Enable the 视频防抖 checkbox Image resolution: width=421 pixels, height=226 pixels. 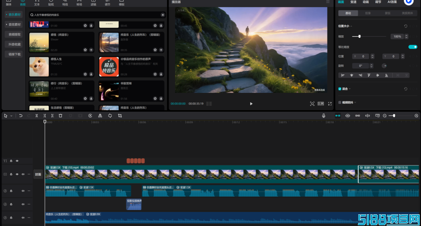coord(340,102)
